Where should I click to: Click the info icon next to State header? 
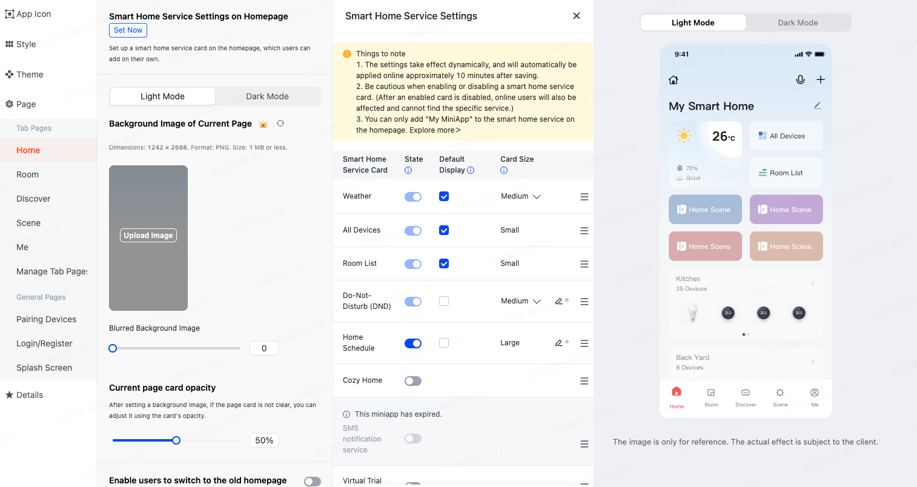408,171
